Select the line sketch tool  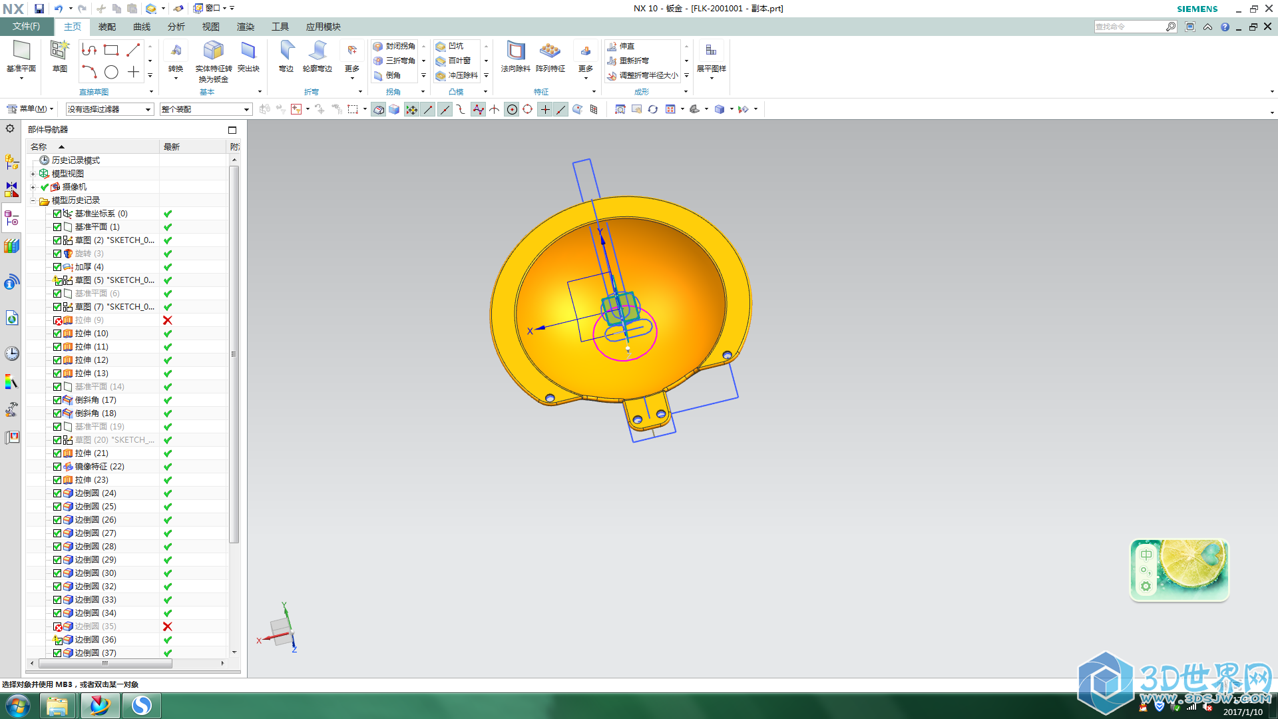tap(133, 50)
